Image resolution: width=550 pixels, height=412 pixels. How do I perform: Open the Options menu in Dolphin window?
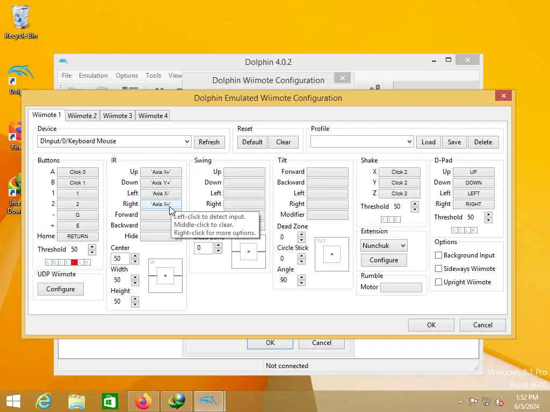[127, 76]
